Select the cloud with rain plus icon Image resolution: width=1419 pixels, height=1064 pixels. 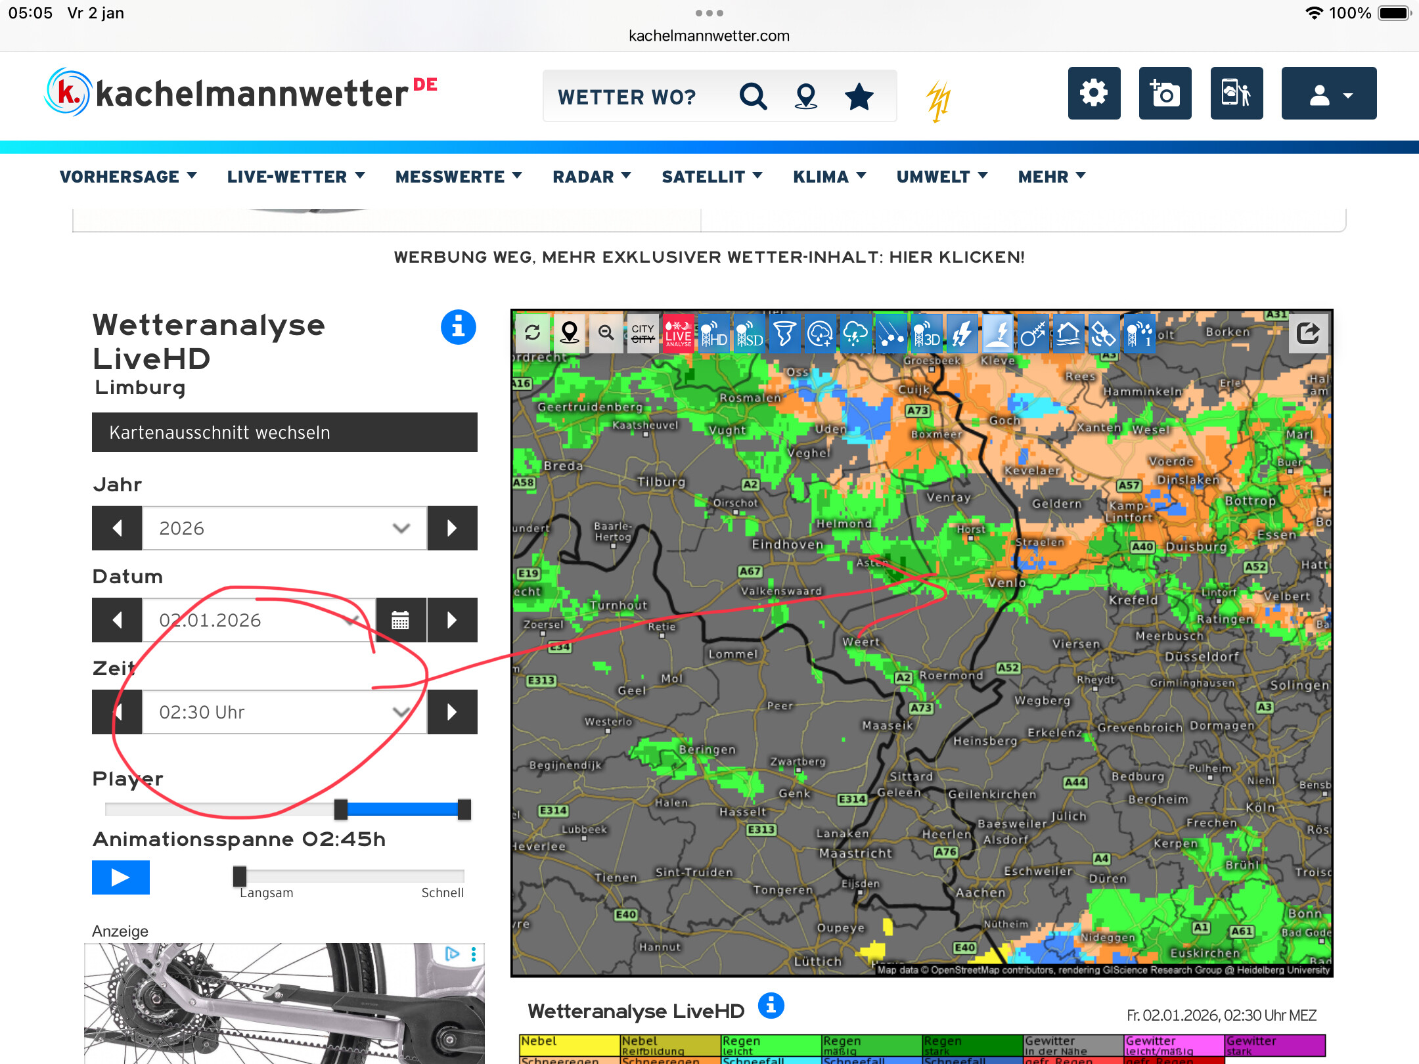(821, 333)
